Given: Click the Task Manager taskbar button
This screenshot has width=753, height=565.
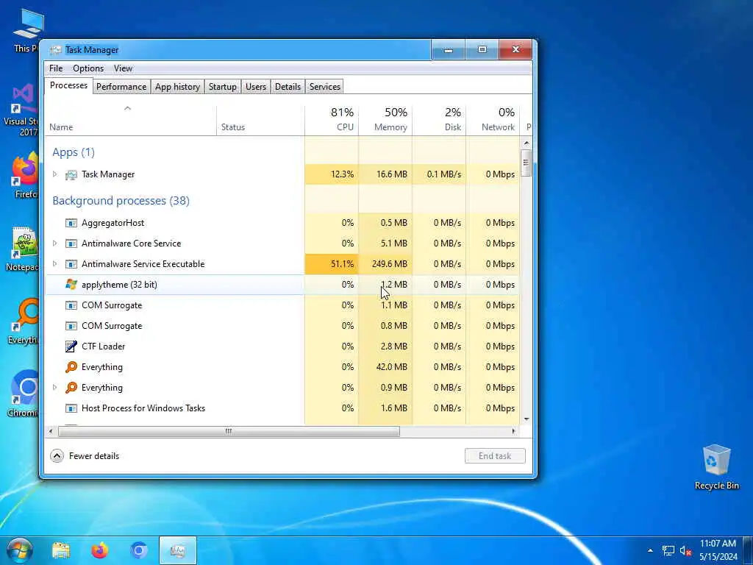Looking at the screenshot, I should pos(178,550).
